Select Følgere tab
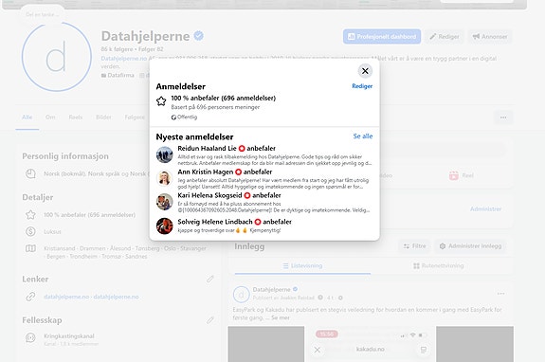The image size is (545, 362). 135,118
